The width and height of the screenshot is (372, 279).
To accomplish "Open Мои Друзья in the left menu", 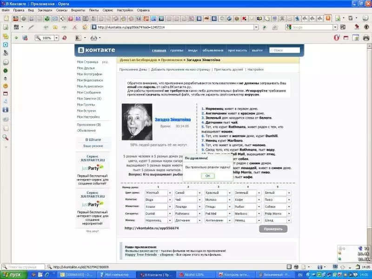I will click(86, 68).
